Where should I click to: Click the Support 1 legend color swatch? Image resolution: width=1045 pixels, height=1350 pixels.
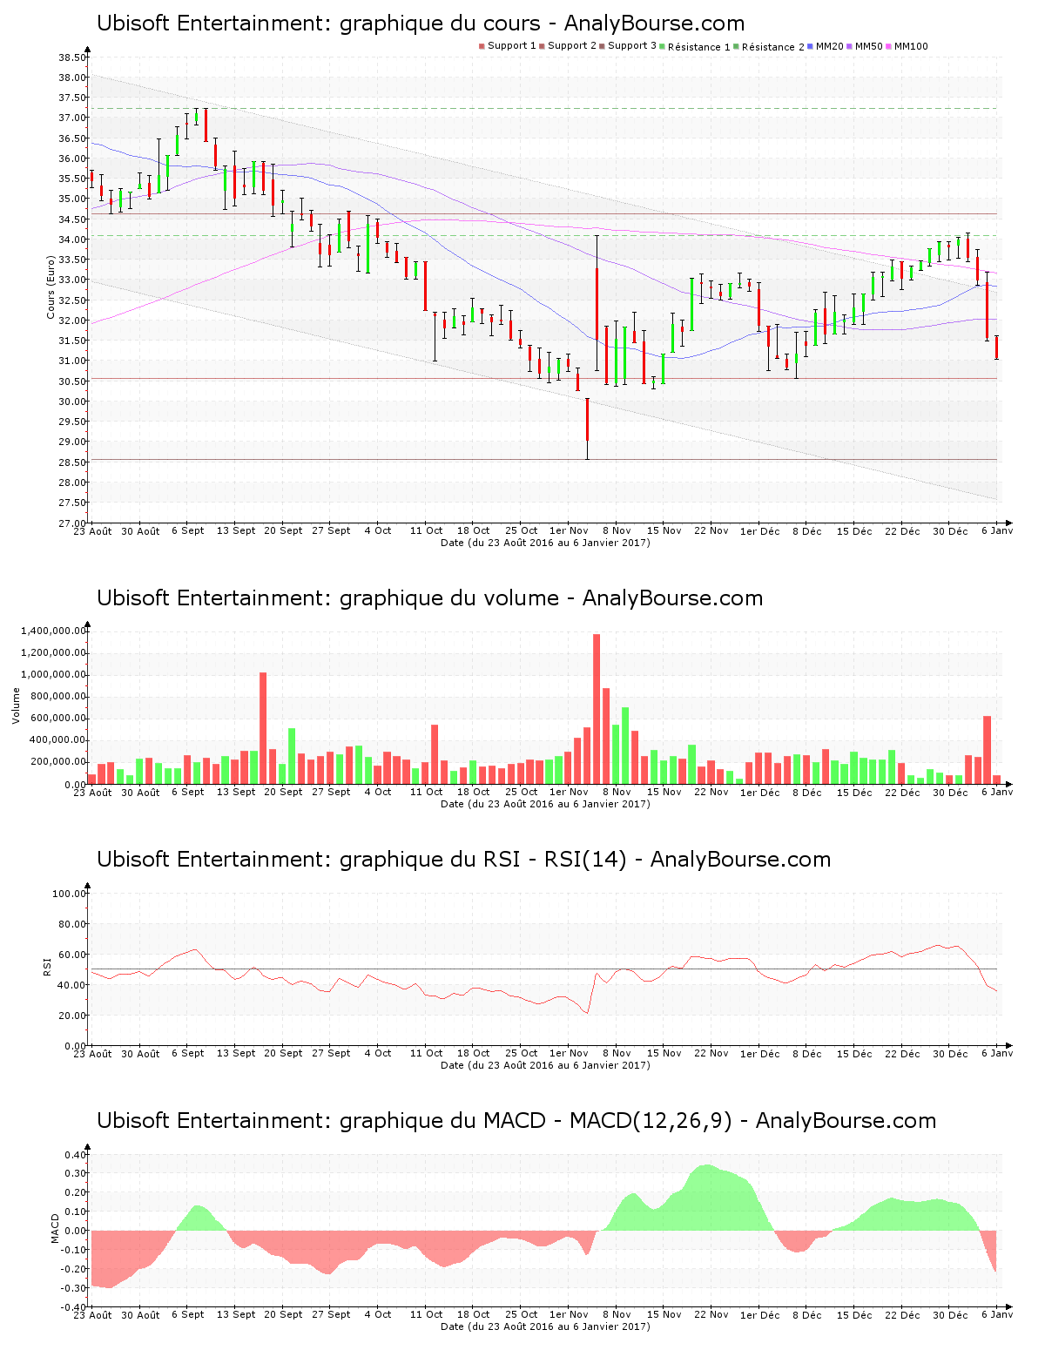[482, 46]
